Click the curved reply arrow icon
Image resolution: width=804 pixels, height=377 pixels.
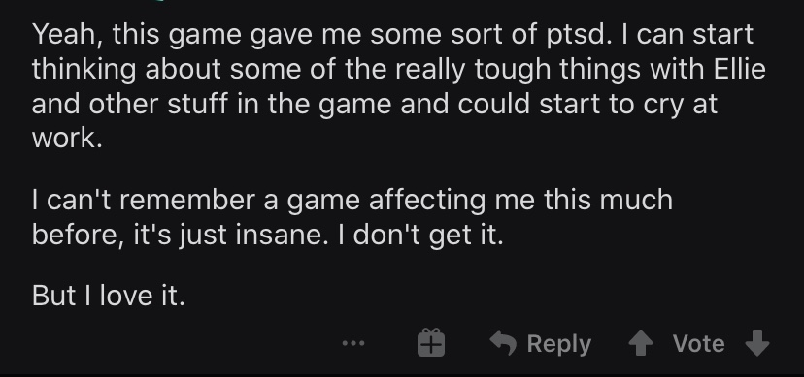coord(503,343)
